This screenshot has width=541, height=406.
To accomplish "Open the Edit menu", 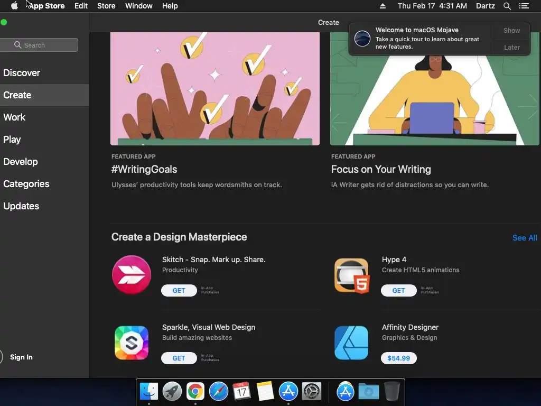I will click(81, 6).
